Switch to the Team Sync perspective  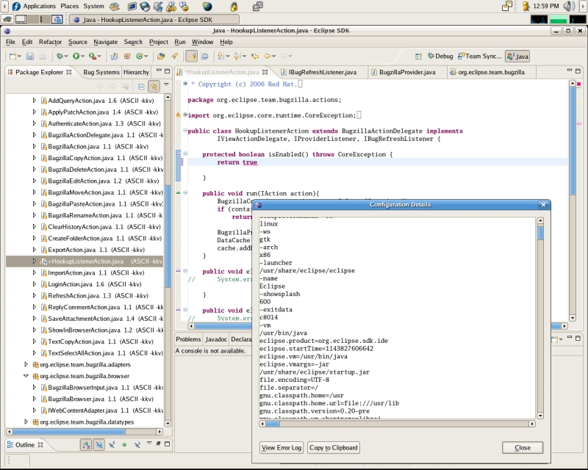click(x=480, y=57)
